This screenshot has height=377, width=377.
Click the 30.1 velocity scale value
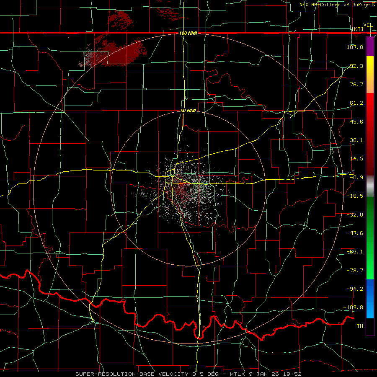pyautogui.click(x=356, y=140)
